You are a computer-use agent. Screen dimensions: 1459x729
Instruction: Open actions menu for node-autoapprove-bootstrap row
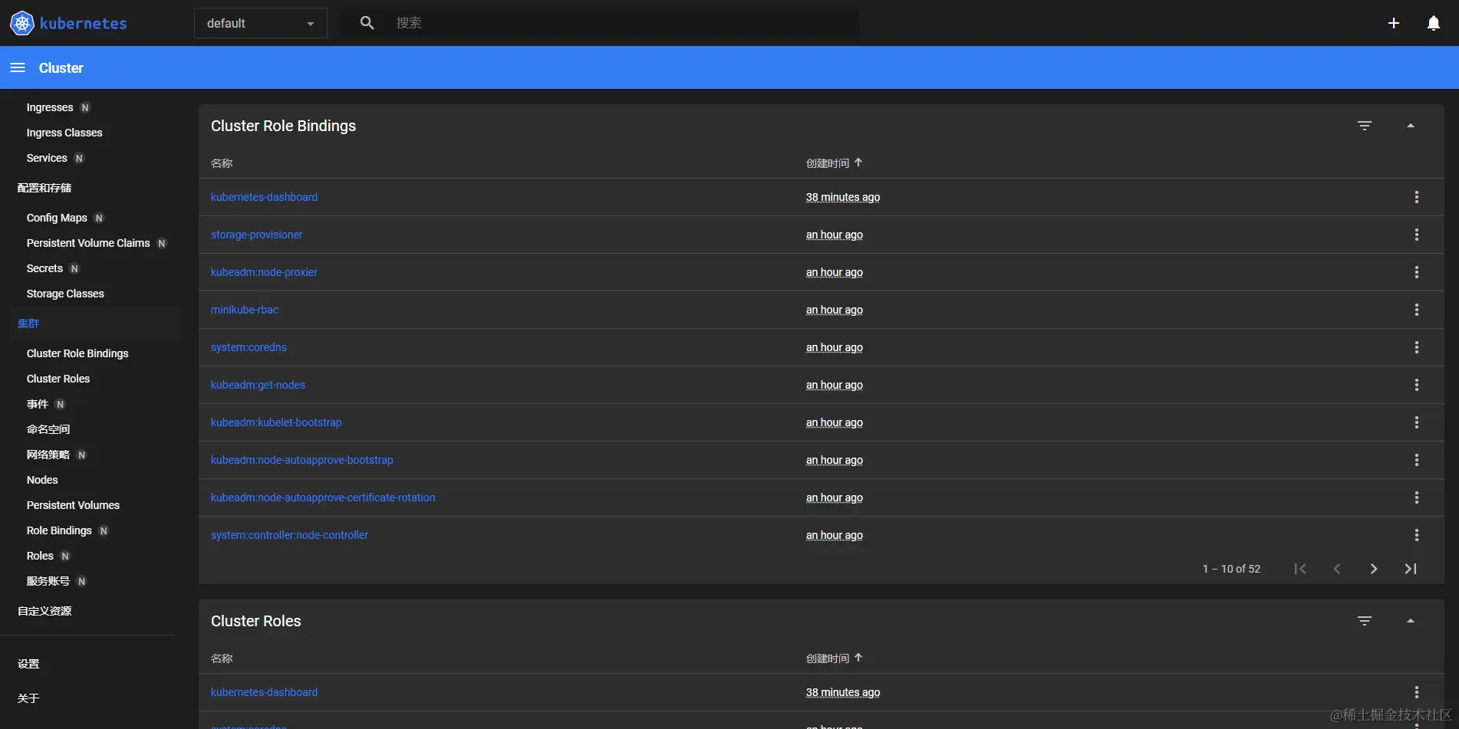point(1417,460)
